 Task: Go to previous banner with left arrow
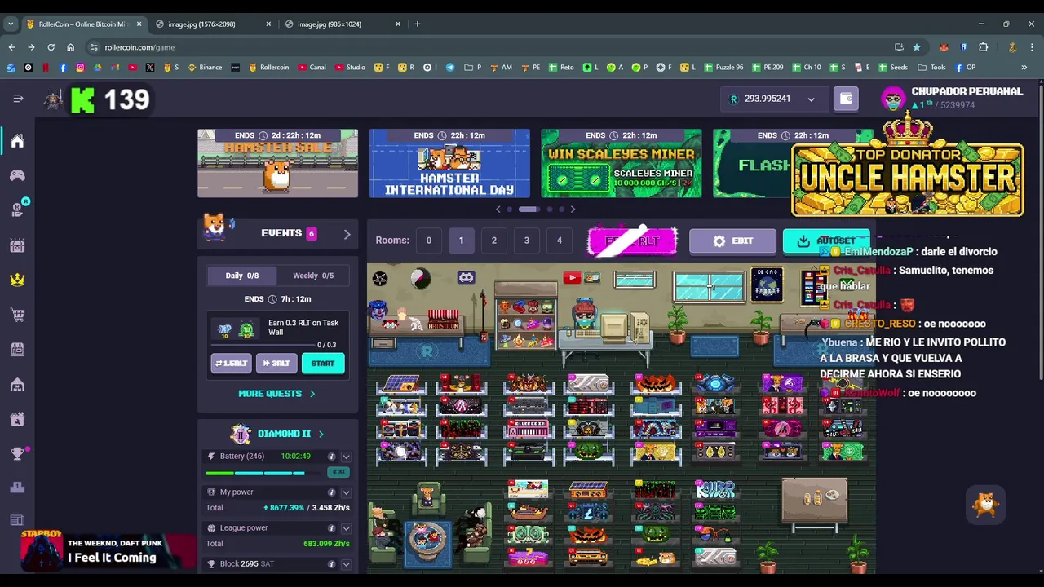coord(498,210)
